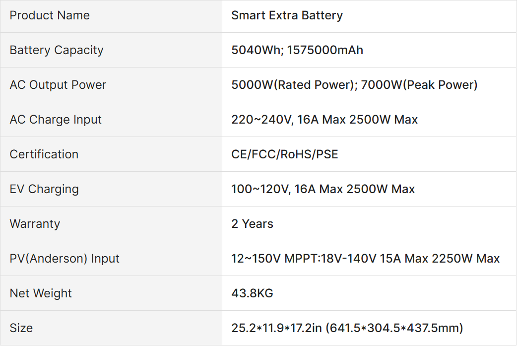This screenshot has width=517, height=346.
Task: Select the 12~150V MPPT value text
Action: tap(275, 258)
